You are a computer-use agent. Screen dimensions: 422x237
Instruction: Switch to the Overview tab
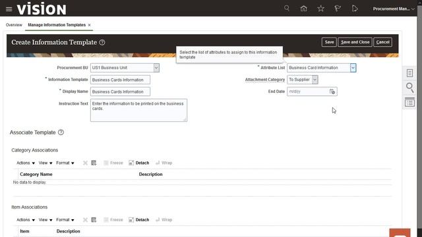point(14,25)
